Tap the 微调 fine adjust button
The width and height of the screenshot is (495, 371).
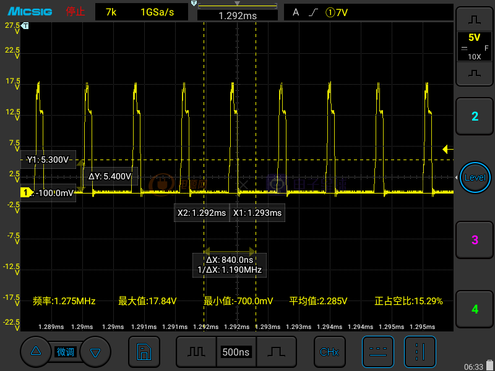[66, 352]
